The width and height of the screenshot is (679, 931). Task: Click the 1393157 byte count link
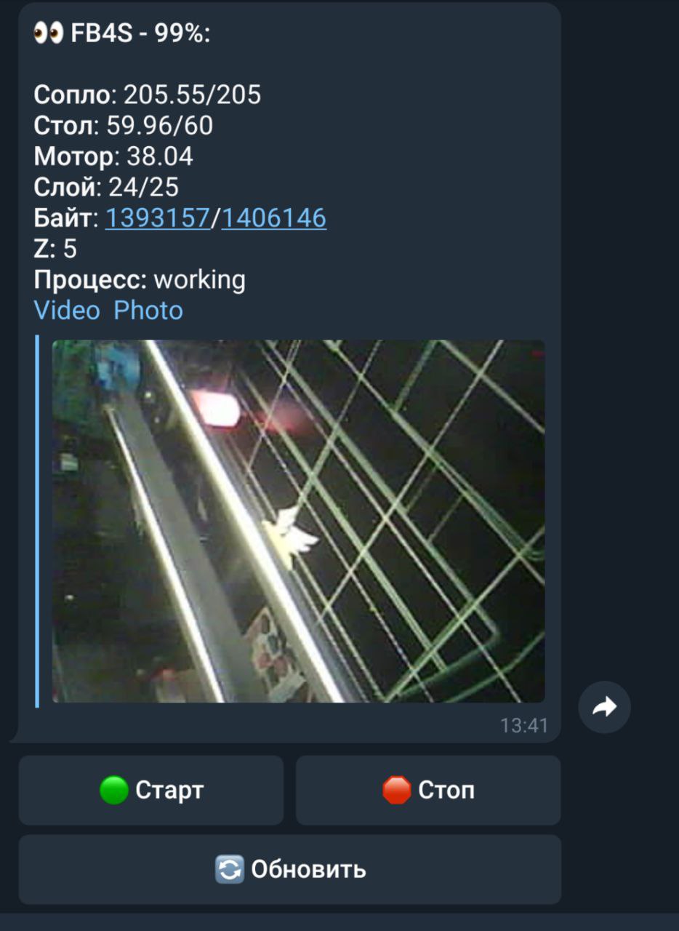(x=158, y=218)
